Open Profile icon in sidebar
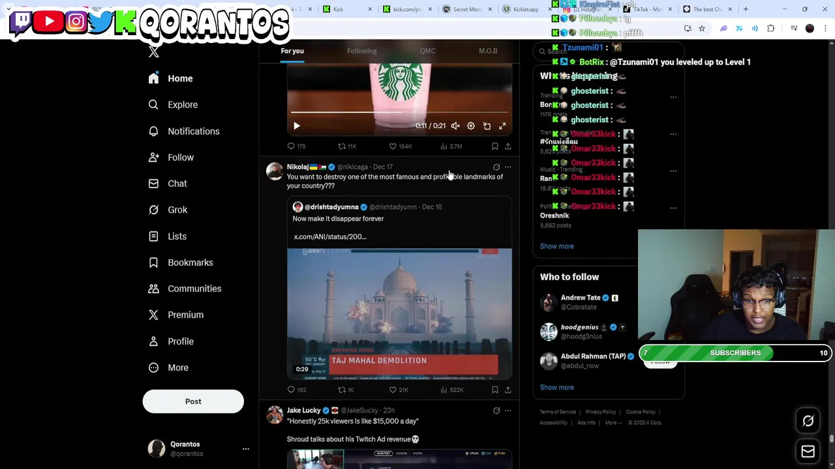 (153, 341)
